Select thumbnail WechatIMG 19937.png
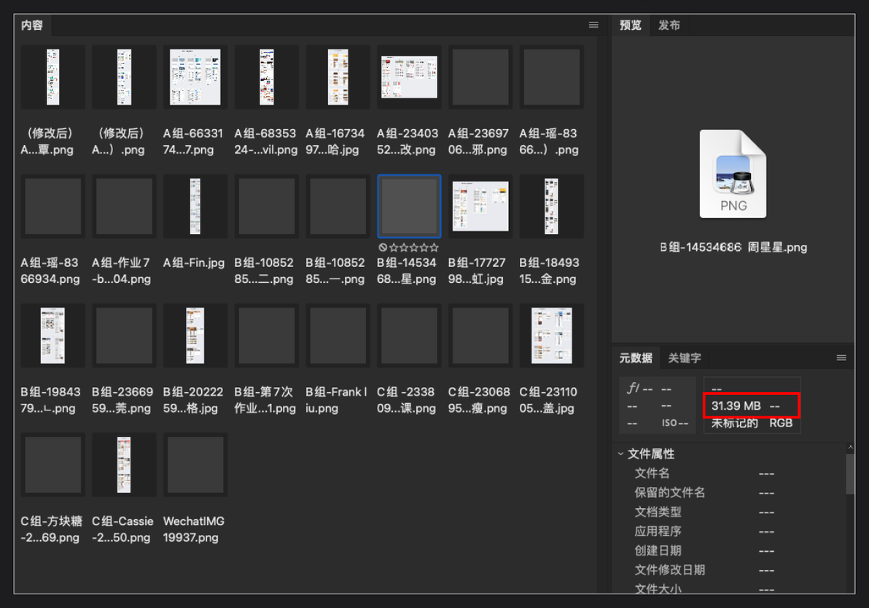This screenshot has width=869, height=608. [195, 464]
